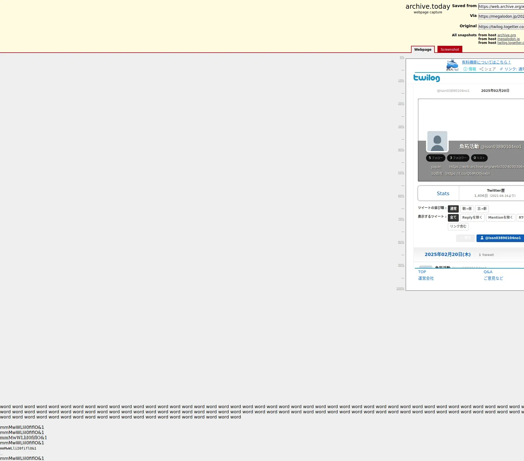Open the 3 フォロワー followers badge
524x461 pixels.
tap(458, 158)
